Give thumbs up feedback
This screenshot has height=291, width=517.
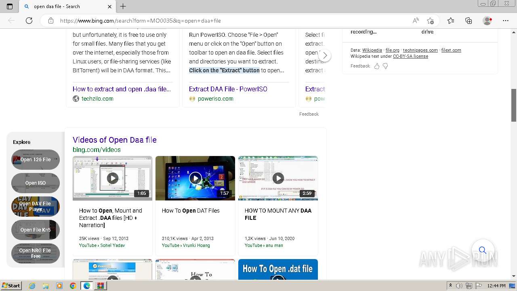[x=376, y=66]
